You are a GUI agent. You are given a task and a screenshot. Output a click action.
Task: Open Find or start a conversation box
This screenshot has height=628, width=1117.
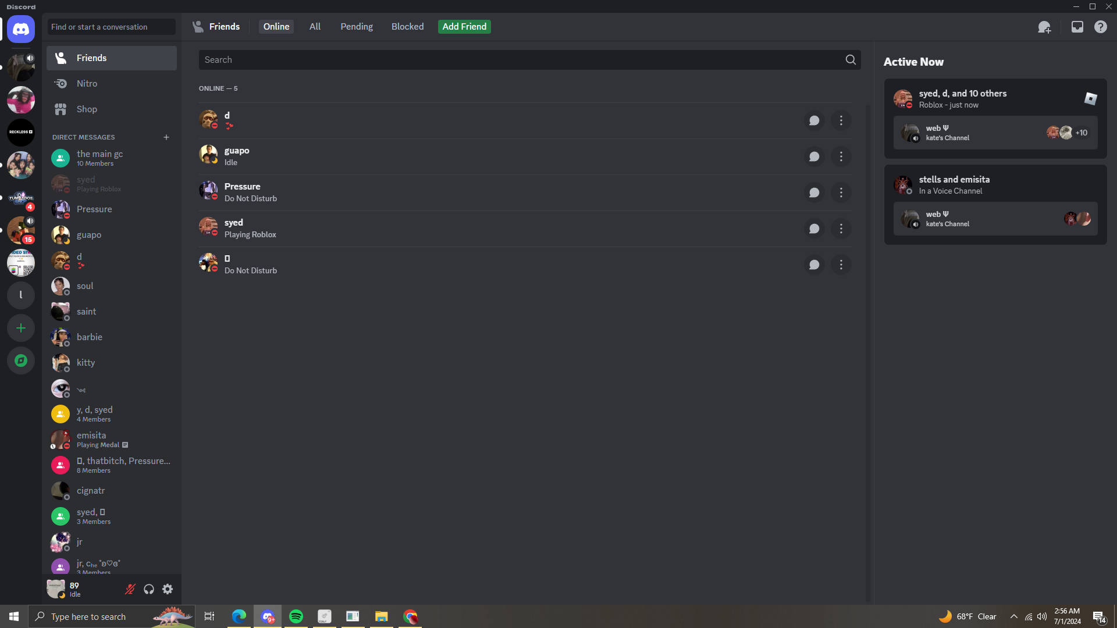coord(112,27)
